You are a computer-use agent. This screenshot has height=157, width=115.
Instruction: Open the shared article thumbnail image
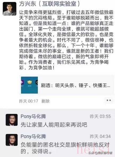click(29, 85)
